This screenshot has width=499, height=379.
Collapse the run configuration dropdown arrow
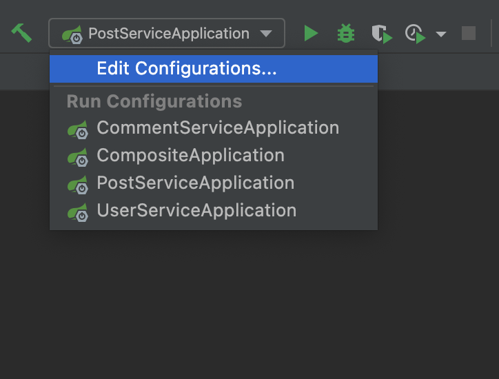tap(266, 34)
